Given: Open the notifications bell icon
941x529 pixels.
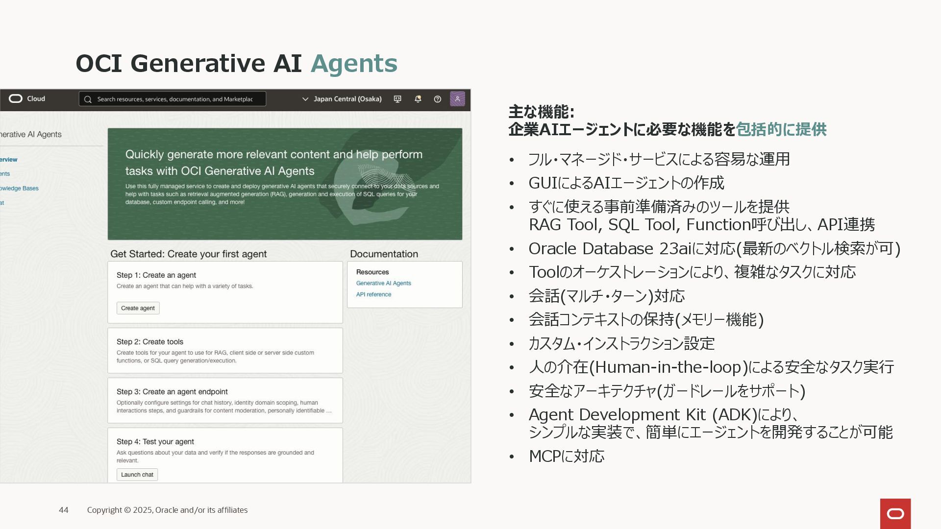Looking at the screenshot, I should pos(418,99).
